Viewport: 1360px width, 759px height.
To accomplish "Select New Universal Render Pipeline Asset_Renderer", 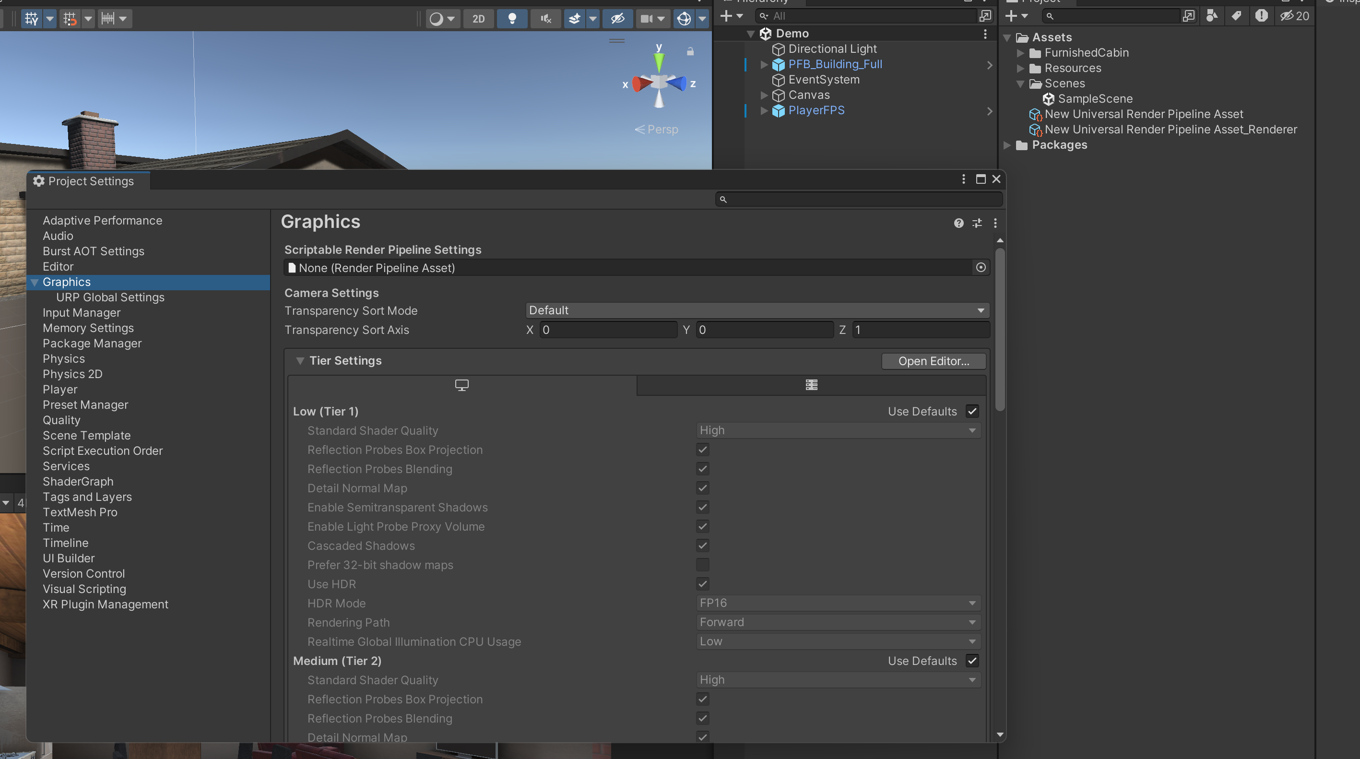I will coord(1162,130).
